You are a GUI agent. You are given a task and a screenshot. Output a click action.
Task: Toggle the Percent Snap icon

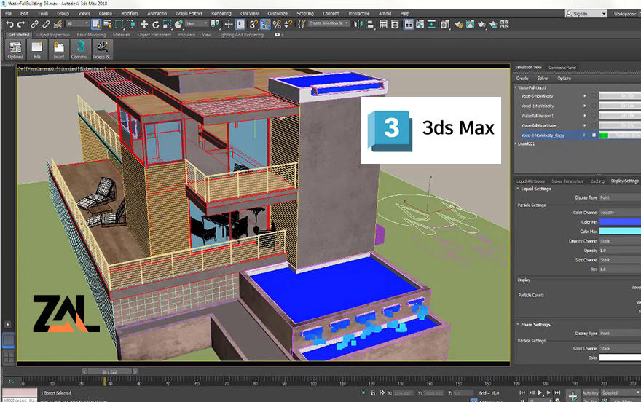[277, 25]
